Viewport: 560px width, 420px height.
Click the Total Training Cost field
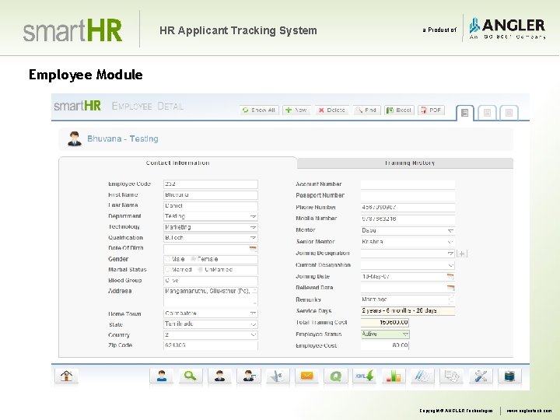click(x=385, y=323)
